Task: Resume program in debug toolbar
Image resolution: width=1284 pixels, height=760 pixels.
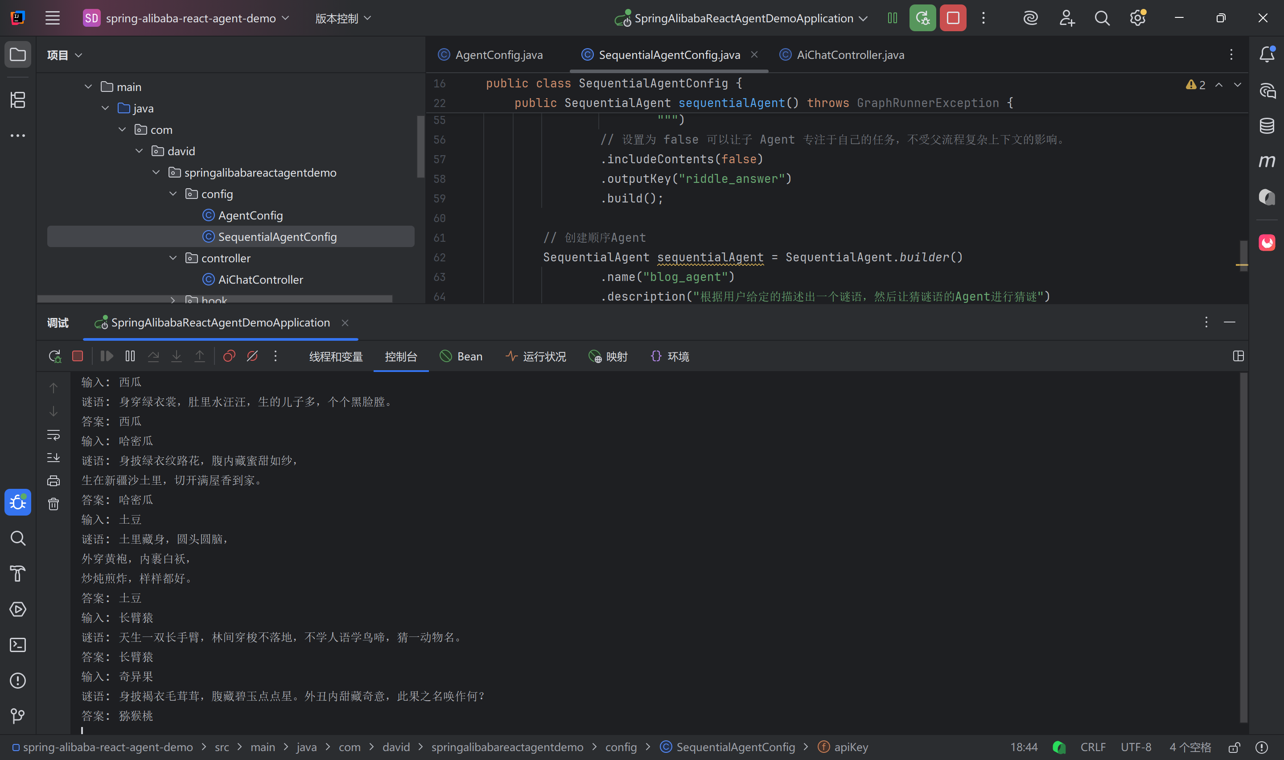Action: pos(107,356)
